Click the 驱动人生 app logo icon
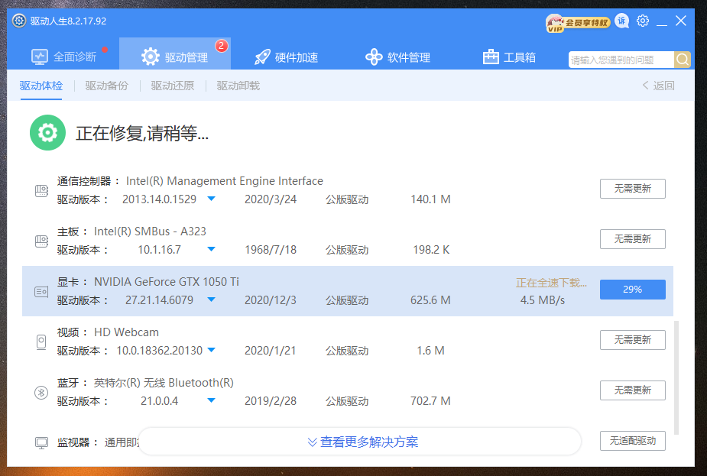This screenshot has width=707, height=476. tap(19, 21)
